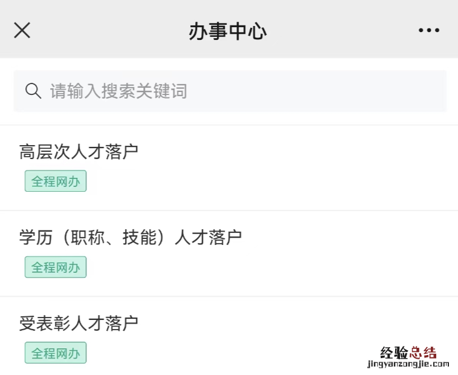
Task: Select 学历（职称、技能）人才落户 entry
Action: pos(131,237)
